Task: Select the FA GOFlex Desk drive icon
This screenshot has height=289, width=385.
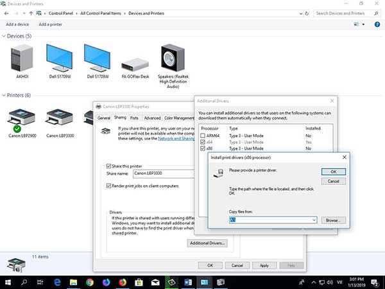Action: click(135, 65)
